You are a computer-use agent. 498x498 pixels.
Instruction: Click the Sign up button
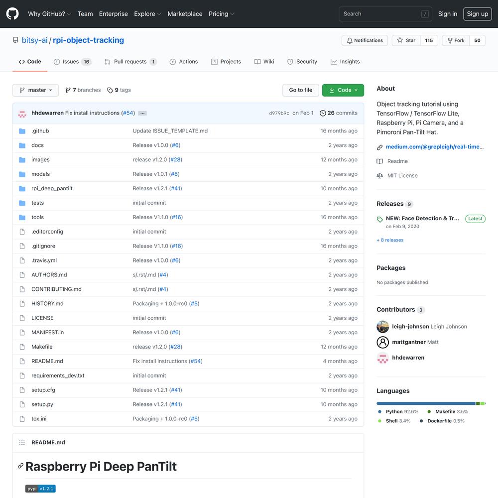click(x=478, y=13)
